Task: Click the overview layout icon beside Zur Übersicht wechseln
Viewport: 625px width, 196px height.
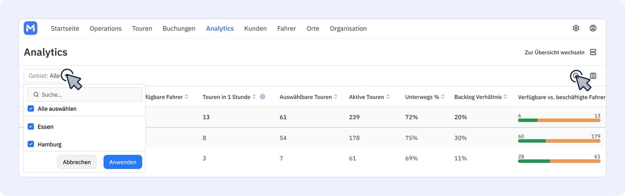Action: click(x=593, y=52)
